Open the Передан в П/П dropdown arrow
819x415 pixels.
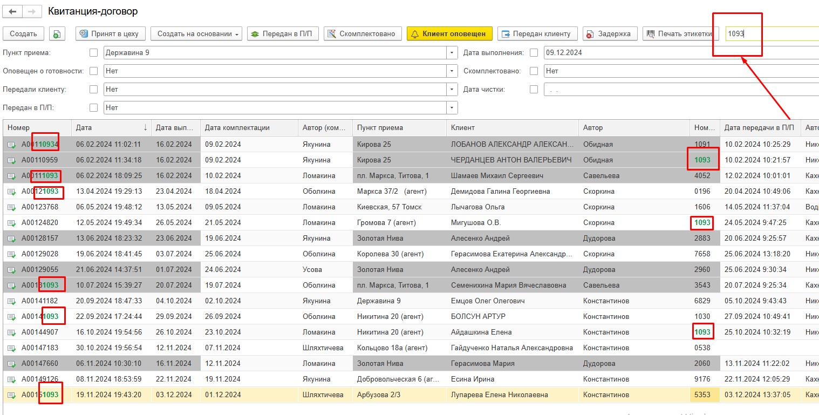point(452,108)
